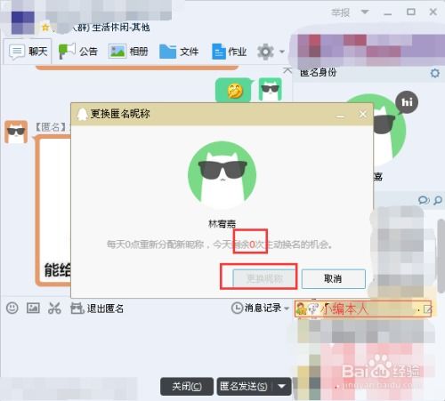Screen dimensions: 445x401
Task: Open the title bar dropdown arrow next to 举报
Action: point(365,12)
